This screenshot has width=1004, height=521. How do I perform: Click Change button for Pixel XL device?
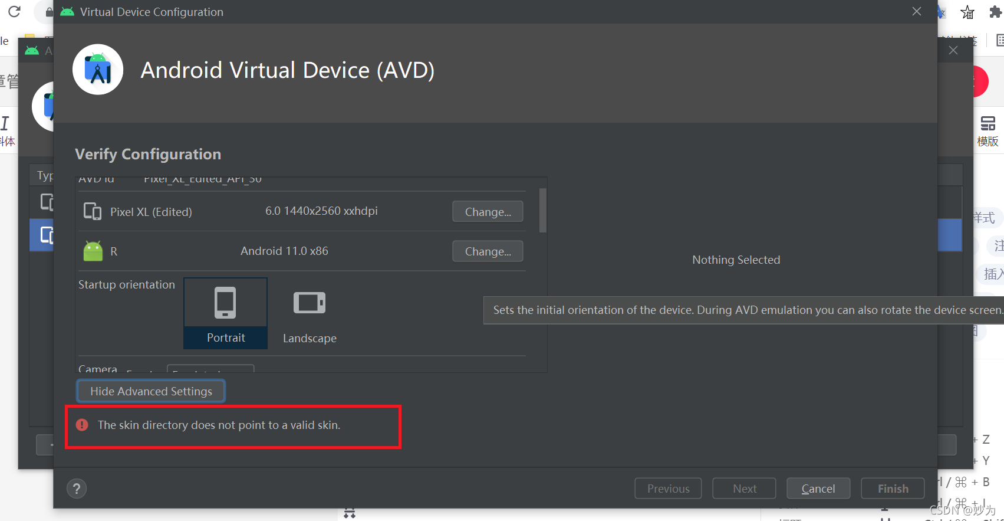tap(488, 212)
